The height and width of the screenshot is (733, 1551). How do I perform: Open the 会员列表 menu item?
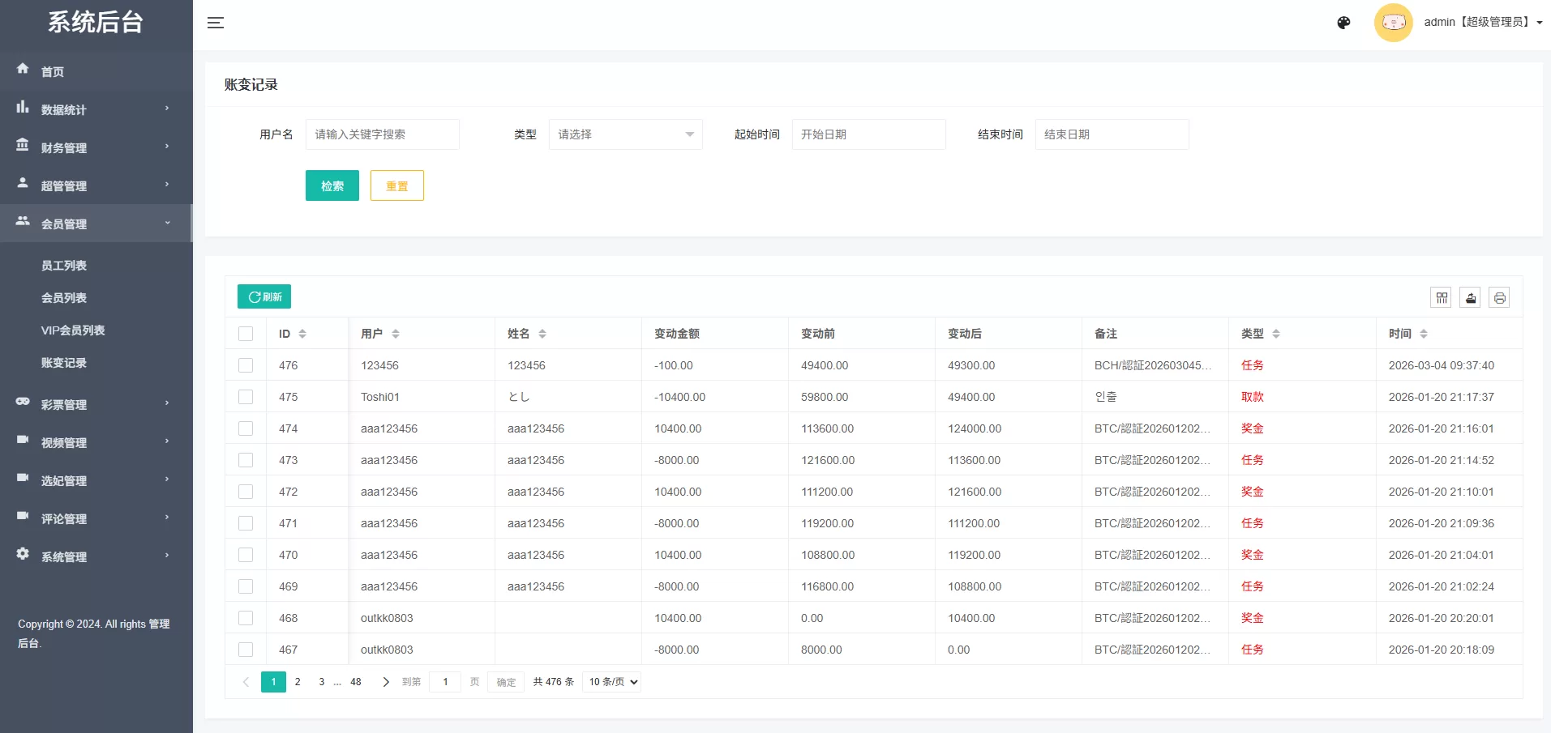coord(63,297)
